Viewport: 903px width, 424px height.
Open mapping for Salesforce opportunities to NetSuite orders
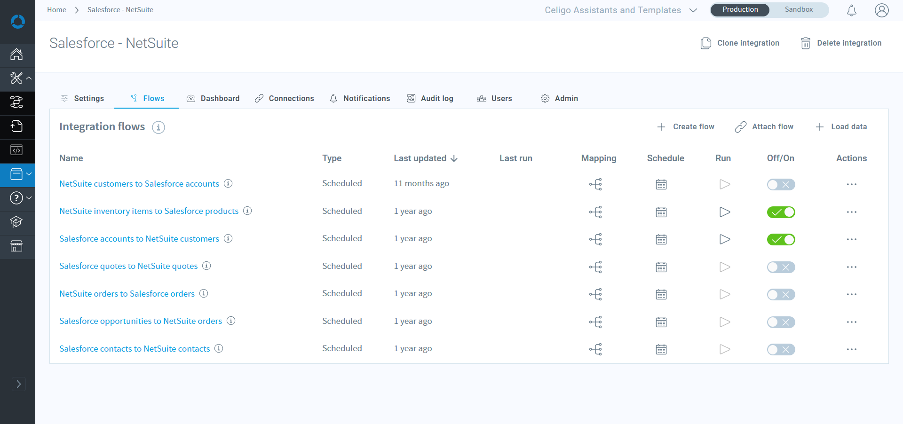pyautogui.click(x=596, y=322)
